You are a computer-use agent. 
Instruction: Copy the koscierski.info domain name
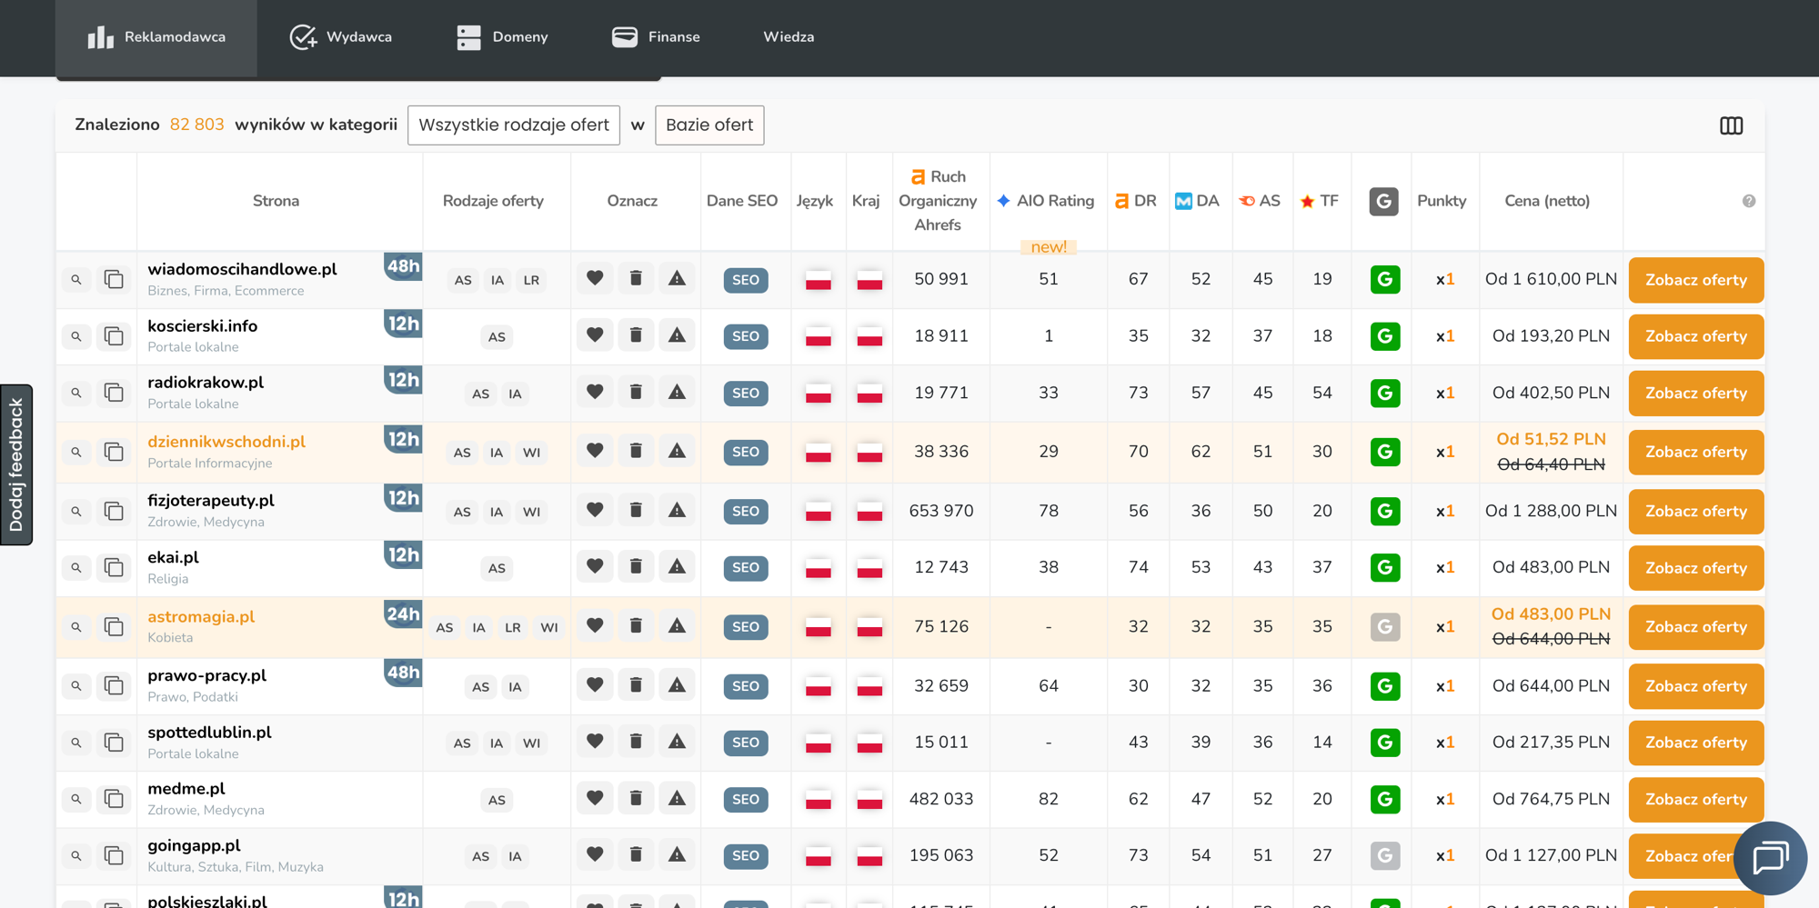pos(114,336)
